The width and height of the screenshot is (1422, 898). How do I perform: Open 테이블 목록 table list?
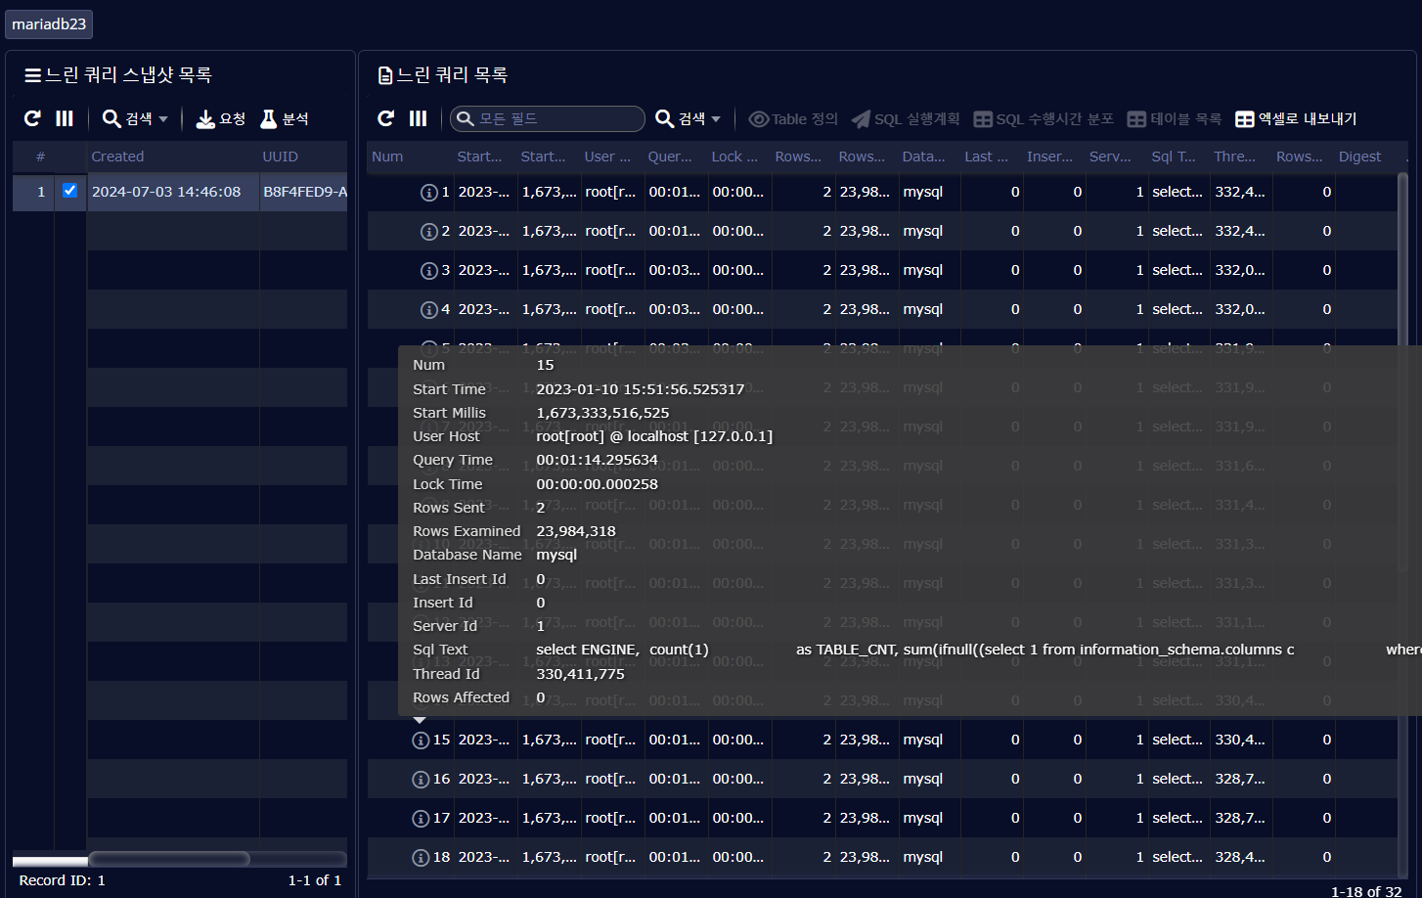click(x=1174, y=118)
